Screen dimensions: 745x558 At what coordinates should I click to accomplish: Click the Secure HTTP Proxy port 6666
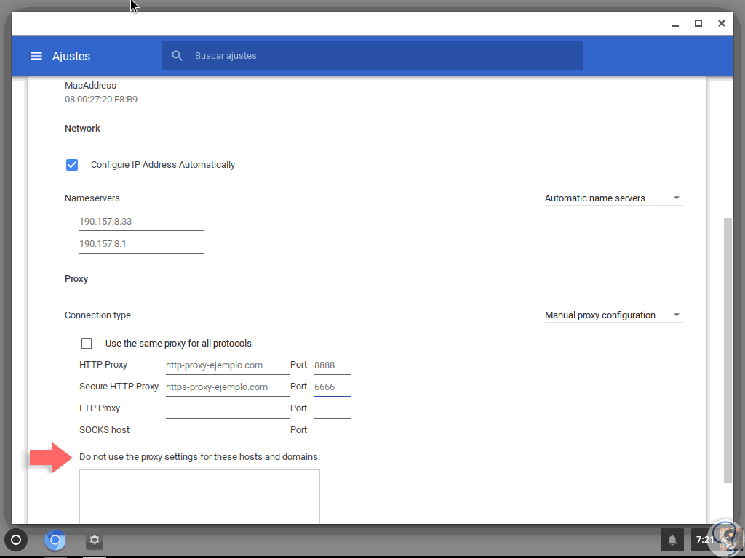point(332,387)
